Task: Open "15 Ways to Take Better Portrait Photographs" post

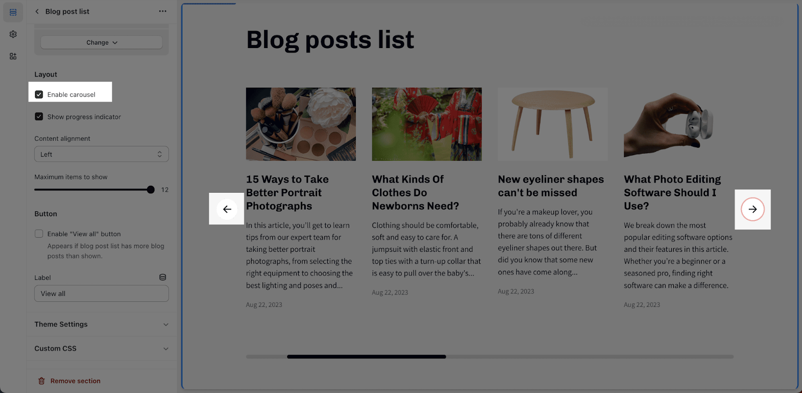Action: click(x=287, y=193)
